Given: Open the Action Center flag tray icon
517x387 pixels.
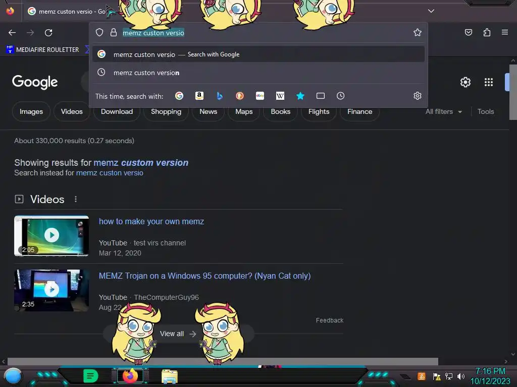Looking at the screenshot, I should point(437,376).
